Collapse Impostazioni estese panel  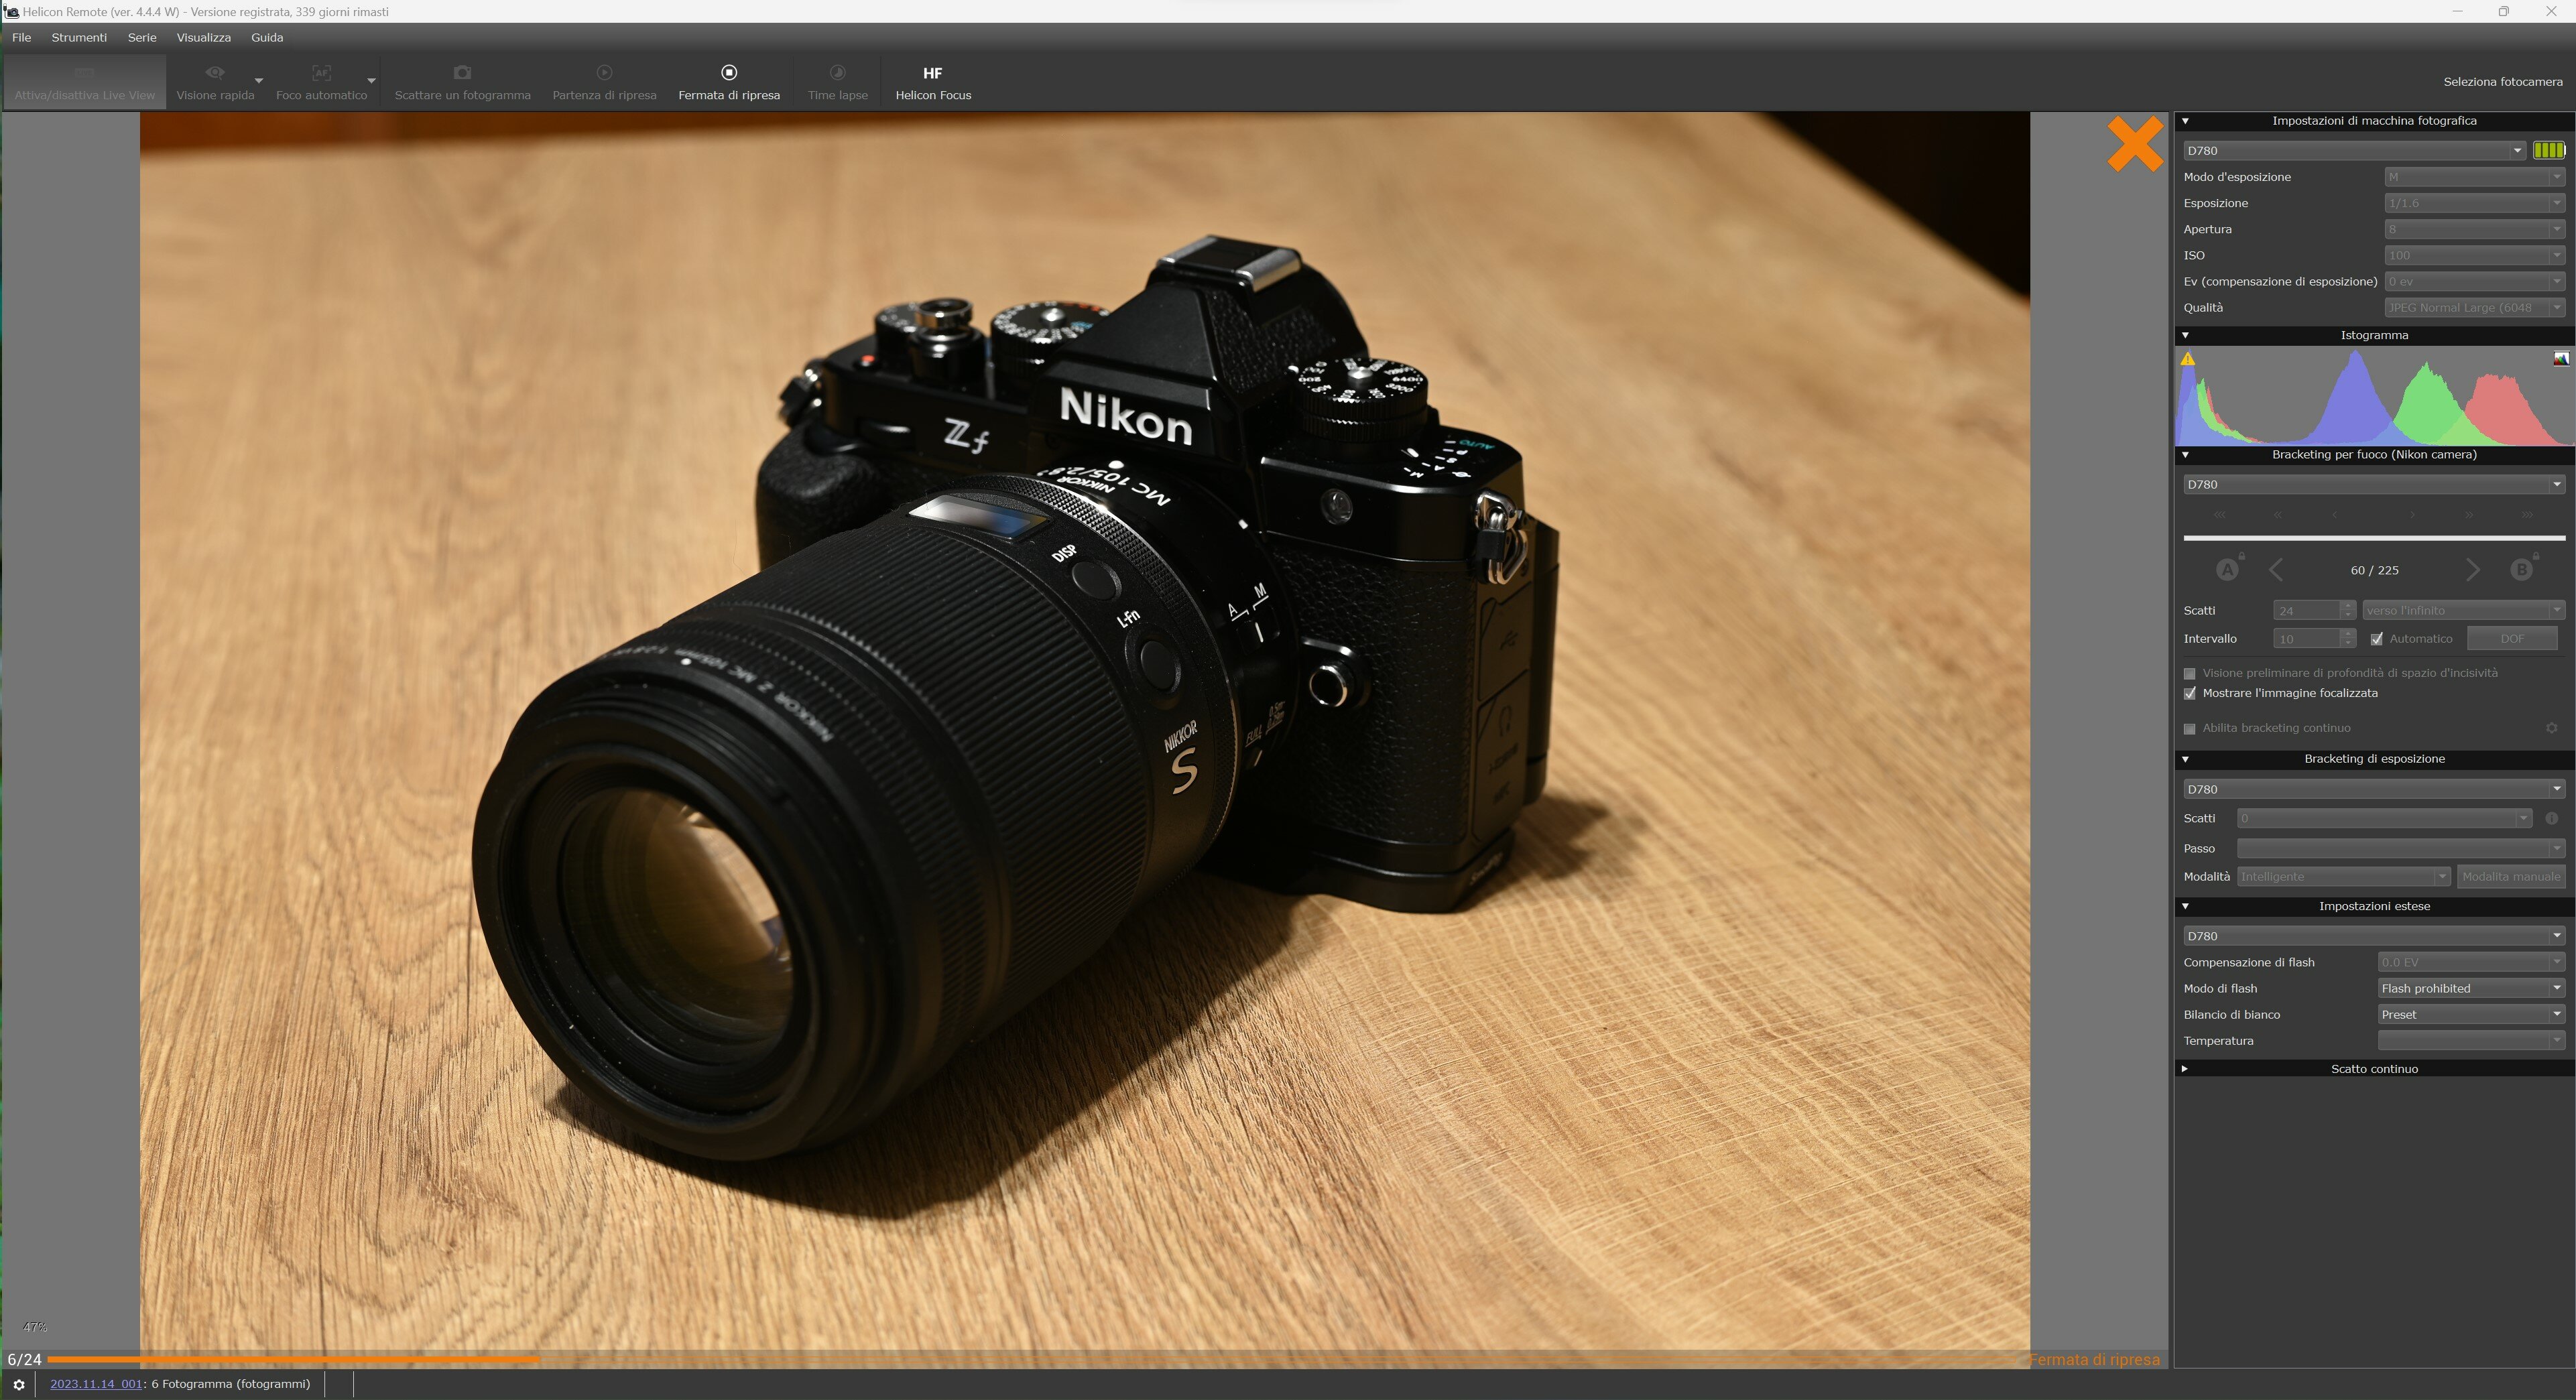2186,906
